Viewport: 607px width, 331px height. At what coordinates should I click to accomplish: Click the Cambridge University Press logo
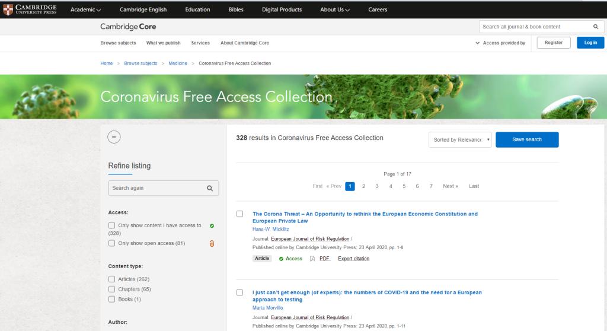[x=30, y=9]
